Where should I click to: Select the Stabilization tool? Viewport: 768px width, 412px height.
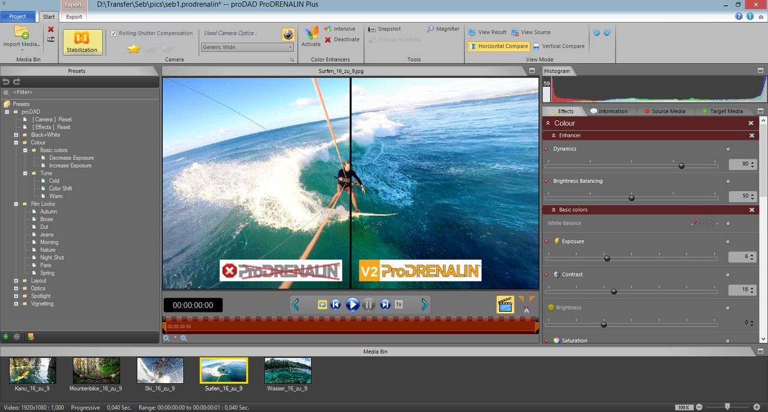click(x=82, y=42)
